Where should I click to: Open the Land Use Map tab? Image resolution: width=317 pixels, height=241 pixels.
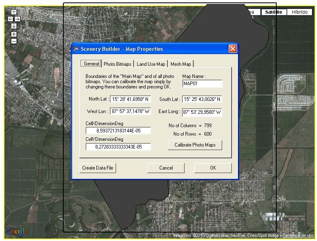[151, 64]
